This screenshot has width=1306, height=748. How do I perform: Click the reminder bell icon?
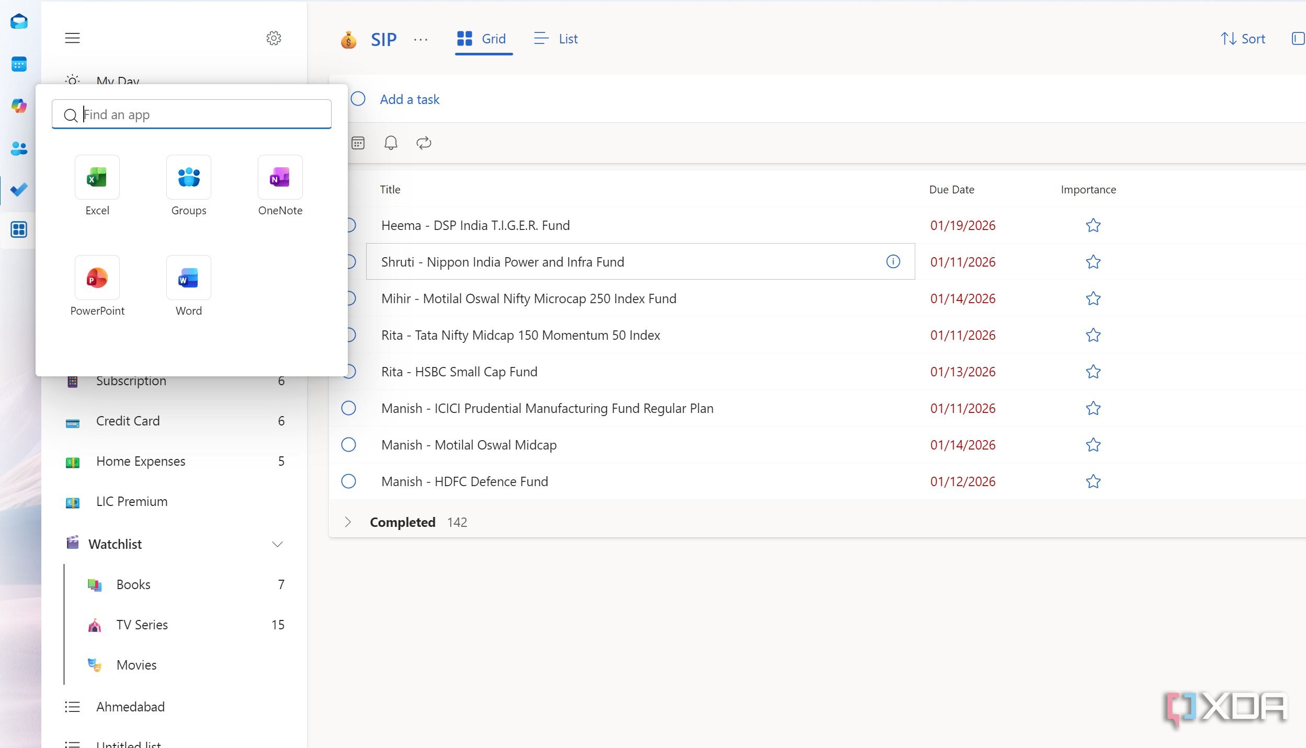tap(391, 143)
